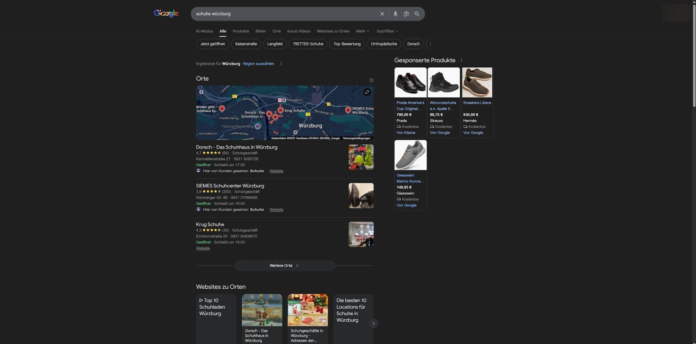Open three-dot menu next to Region auswählen
The height and width of the screenshot is (344, 696).
pos(281,64)
